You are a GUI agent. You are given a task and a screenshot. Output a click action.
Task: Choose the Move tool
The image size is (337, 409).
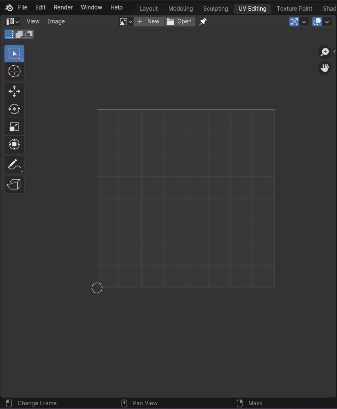coord(14,91)
